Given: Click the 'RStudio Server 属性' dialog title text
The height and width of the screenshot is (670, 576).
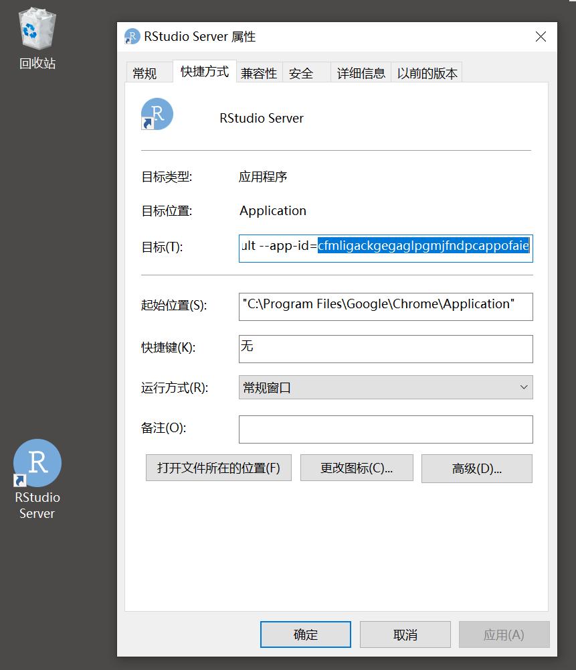Looking at the screenshot, I should point(199,37).
